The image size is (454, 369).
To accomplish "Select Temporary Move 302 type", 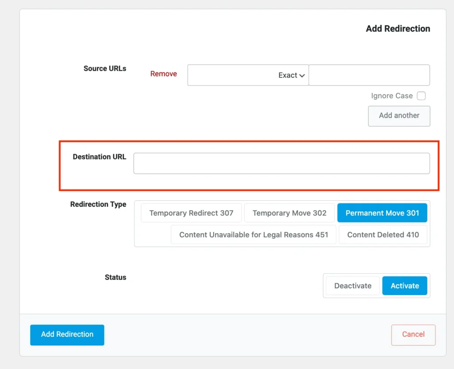I will tap(289, 213).
